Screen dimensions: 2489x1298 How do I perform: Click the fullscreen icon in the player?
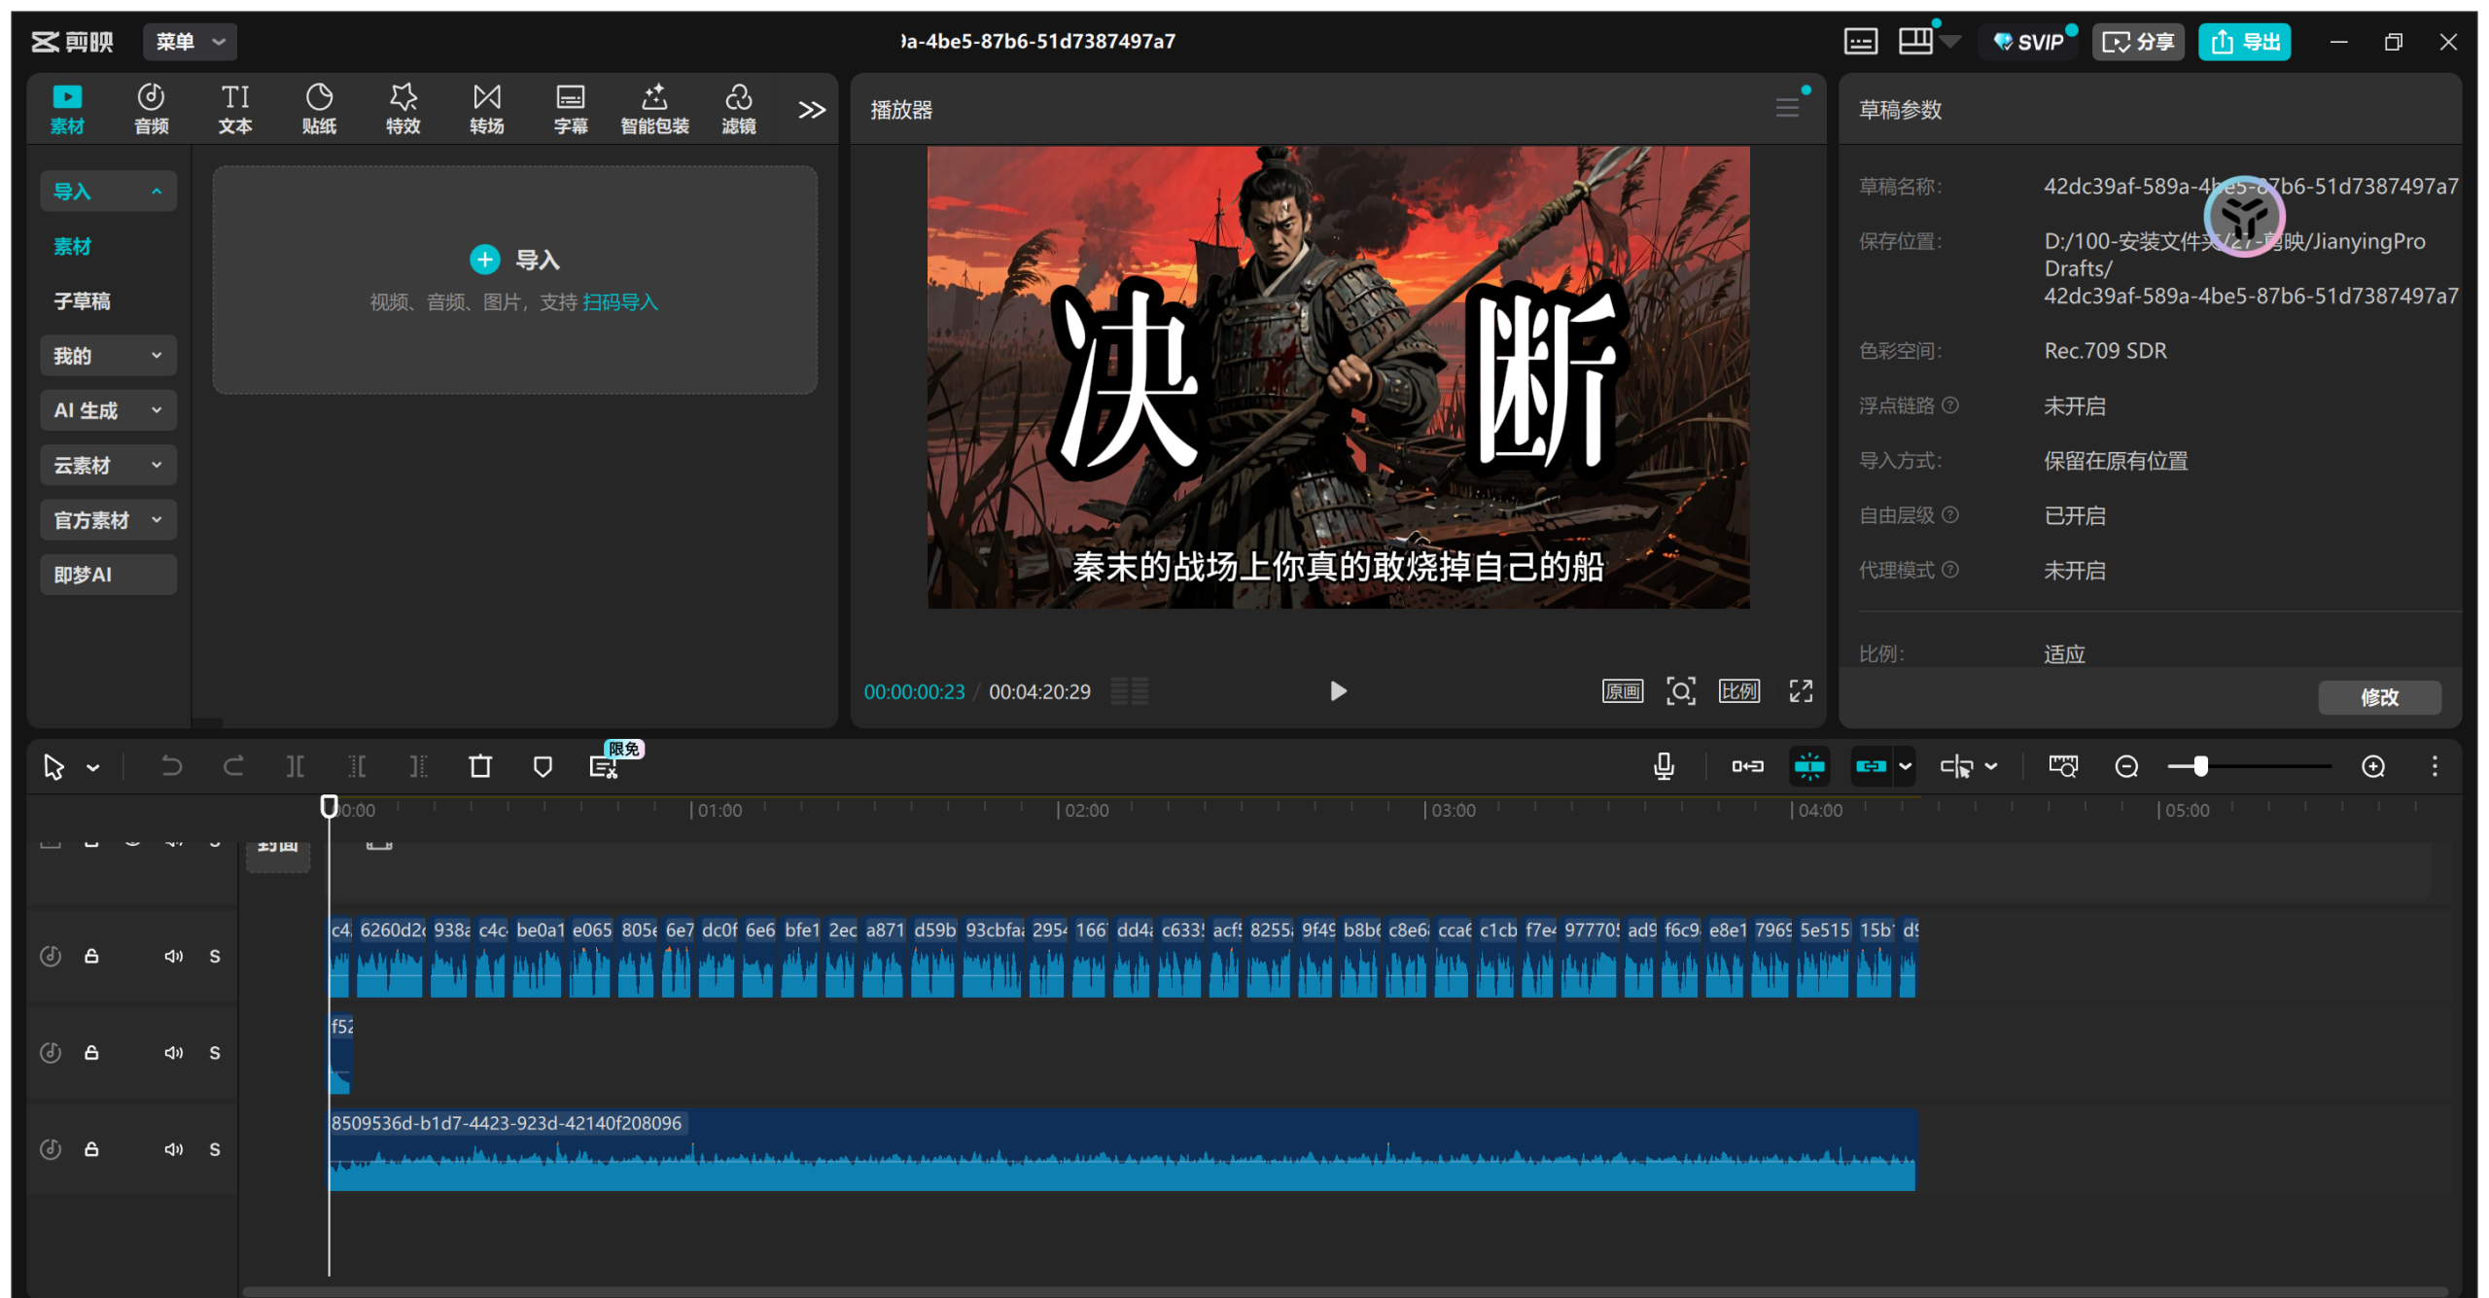point(1801,691)
